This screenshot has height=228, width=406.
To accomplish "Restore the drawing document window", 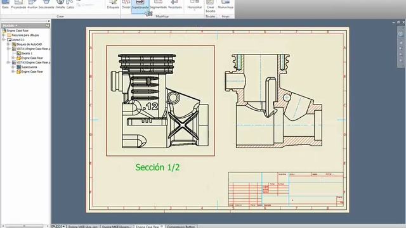I will 398,23.
